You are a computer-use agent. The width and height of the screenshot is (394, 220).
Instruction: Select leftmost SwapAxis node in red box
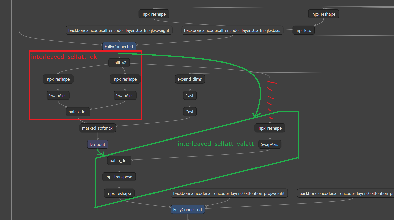pyautogui.click(x=58, y=96)
